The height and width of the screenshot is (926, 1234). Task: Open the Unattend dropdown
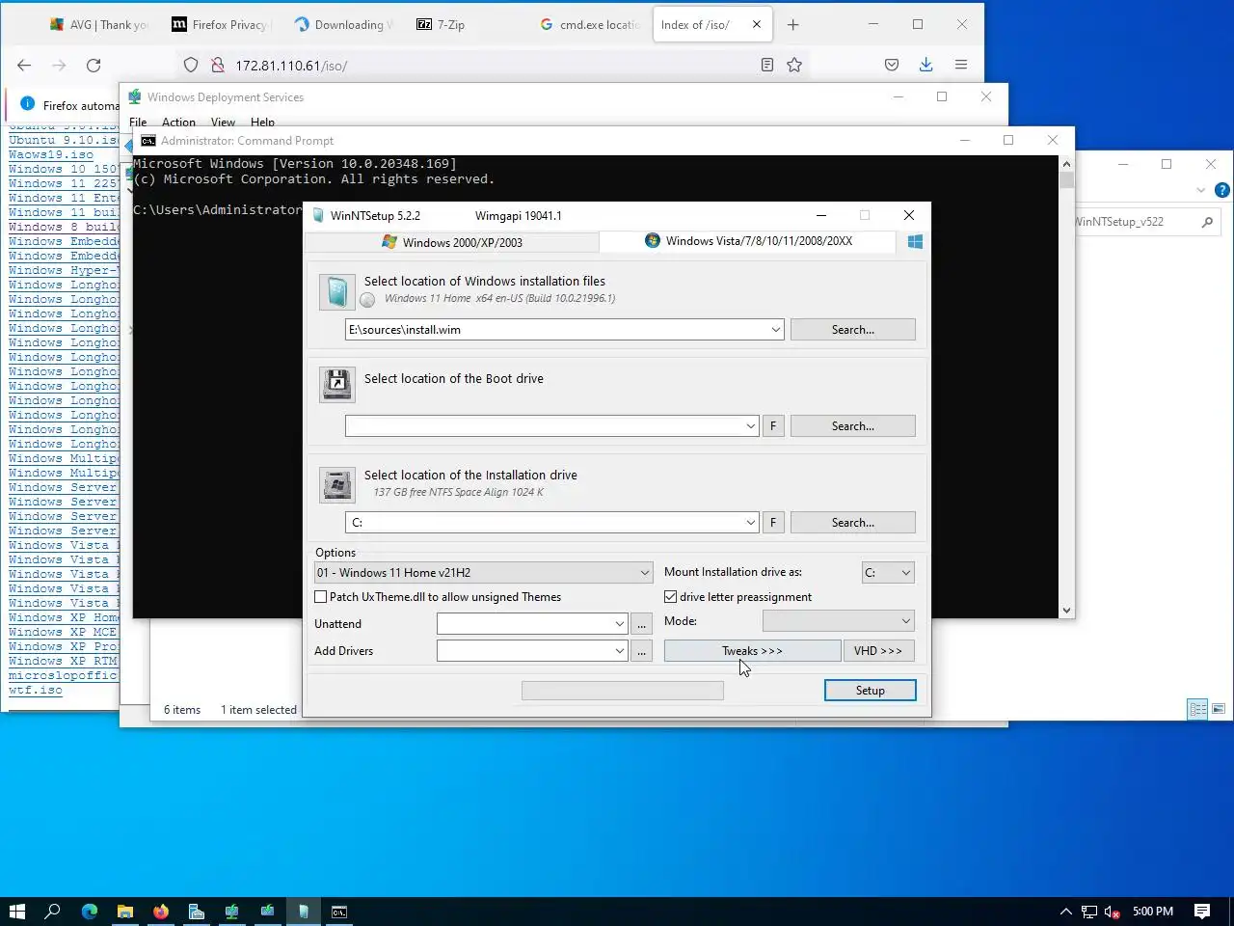tap(620, 624)
